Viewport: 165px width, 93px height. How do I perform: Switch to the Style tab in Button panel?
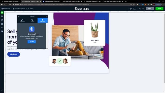pyautogui.click(x=32, y=20)
